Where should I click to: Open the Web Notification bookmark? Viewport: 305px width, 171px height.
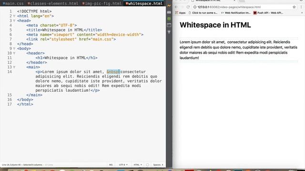point(236,13)
